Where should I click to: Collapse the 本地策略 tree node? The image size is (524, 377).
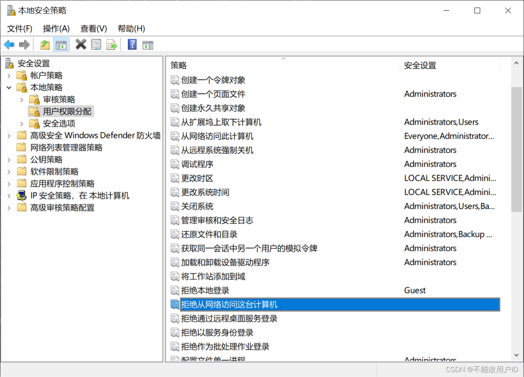point(9,87)
